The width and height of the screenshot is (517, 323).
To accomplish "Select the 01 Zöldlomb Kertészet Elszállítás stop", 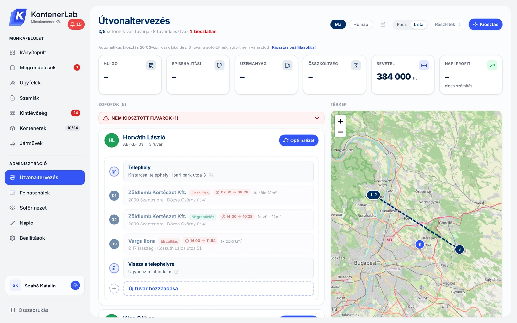I will [x=218, y=196].
